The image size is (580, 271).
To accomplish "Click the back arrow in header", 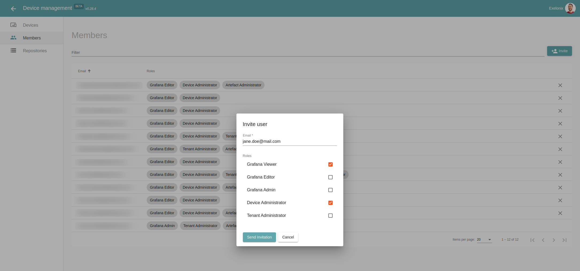I will [x=13, y=9].
